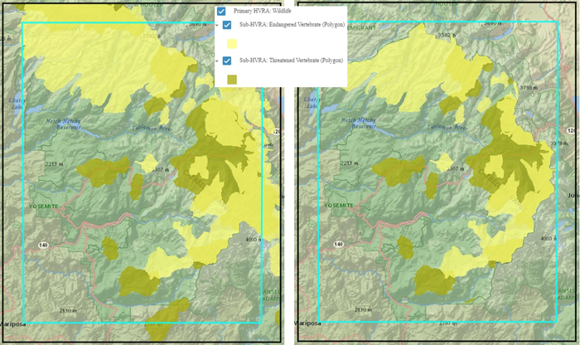
Task: Click the route 140 shield on right map
Action: 338,245
